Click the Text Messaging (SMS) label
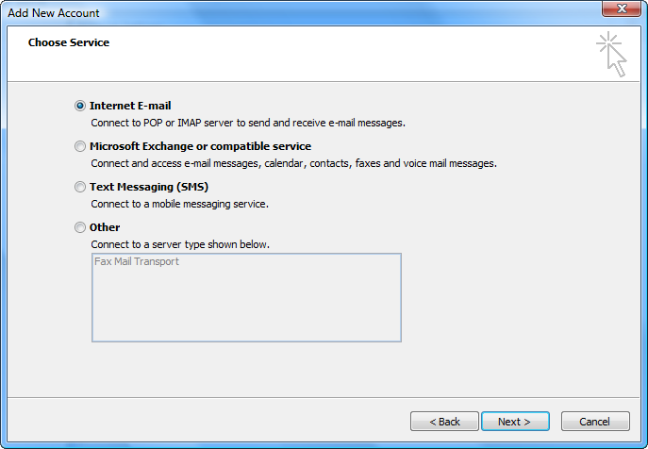The image size is (648, 449). pyautogui.click(x=149, y=187)
